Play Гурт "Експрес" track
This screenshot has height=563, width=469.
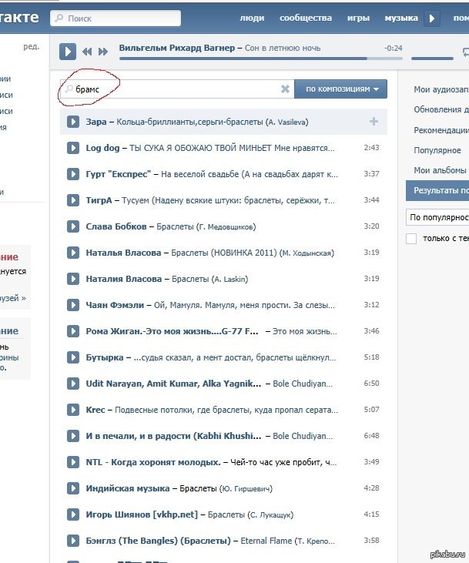coord(73,174)
